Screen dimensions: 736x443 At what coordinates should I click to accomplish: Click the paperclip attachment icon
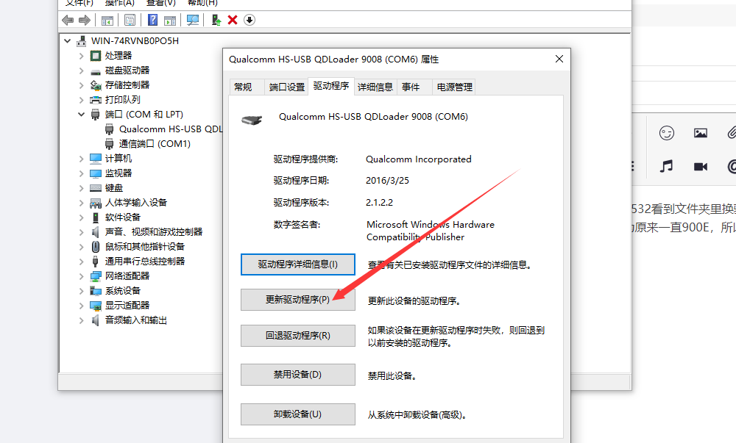(733, 133)
